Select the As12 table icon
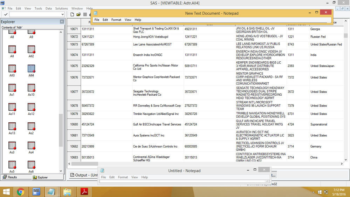Viewport: 350px width, 197px height. [x=31, y=107]
